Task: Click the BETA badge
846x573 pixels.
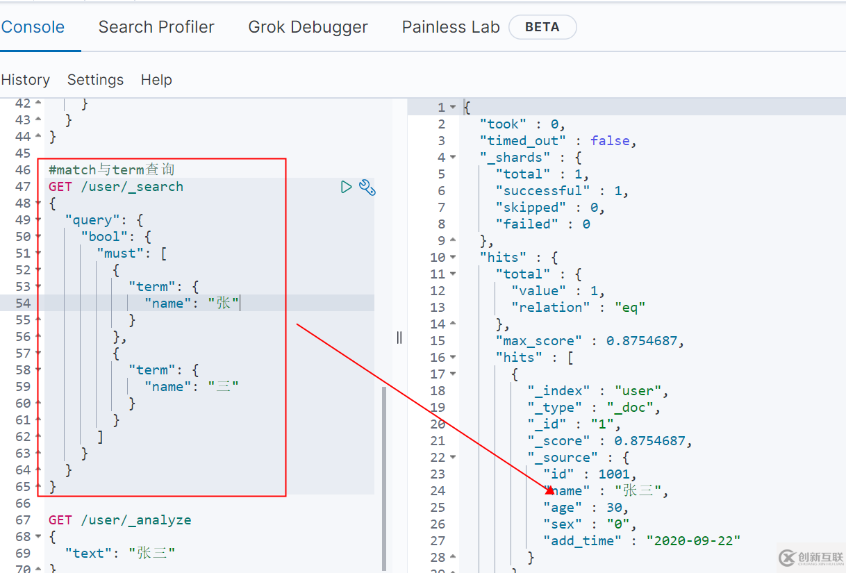Action: coord(542,27)
